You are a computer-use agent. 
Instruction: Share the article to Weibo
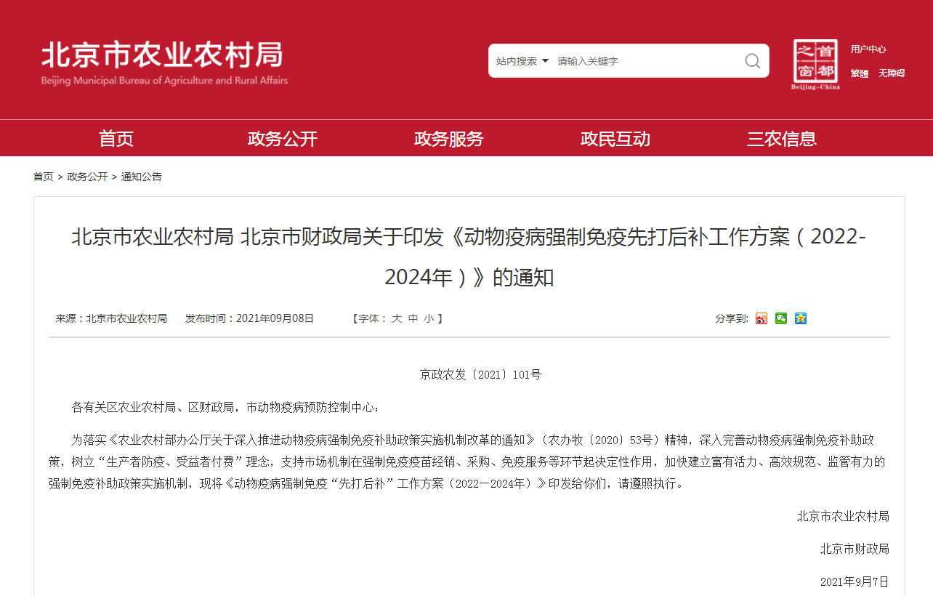tap(761, 318)
